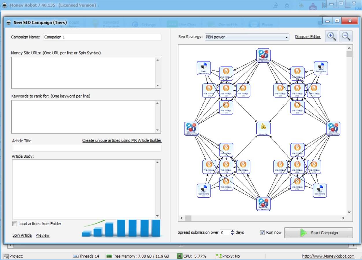
Task: Click the green Start Campaign button
Action: [x=319, y=233]
